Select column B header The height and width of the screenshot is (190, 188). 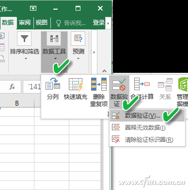click(x=17, y=103)
